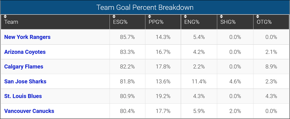The width and height of the screenshot is (290, 119).
Task: Select the San Jose Sharks link
Action: pos(25,82)
